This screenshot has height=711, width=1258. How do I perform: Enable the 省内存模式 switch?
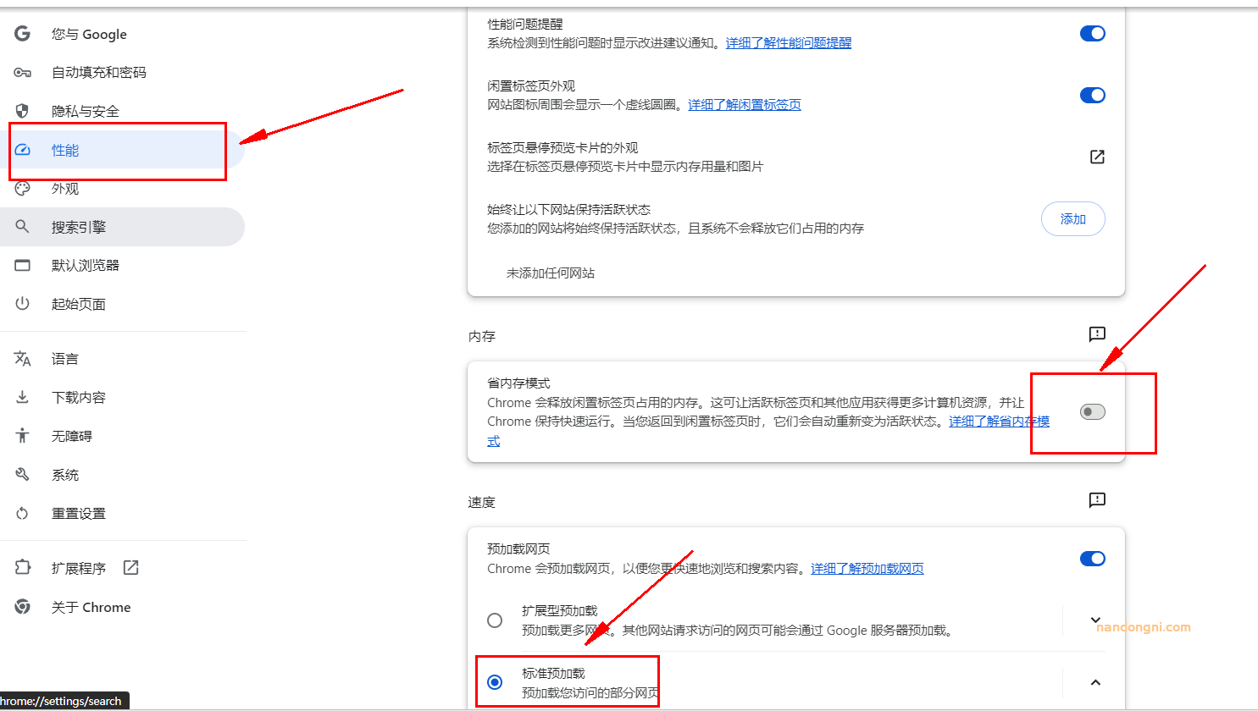[x=1093, y=412]
